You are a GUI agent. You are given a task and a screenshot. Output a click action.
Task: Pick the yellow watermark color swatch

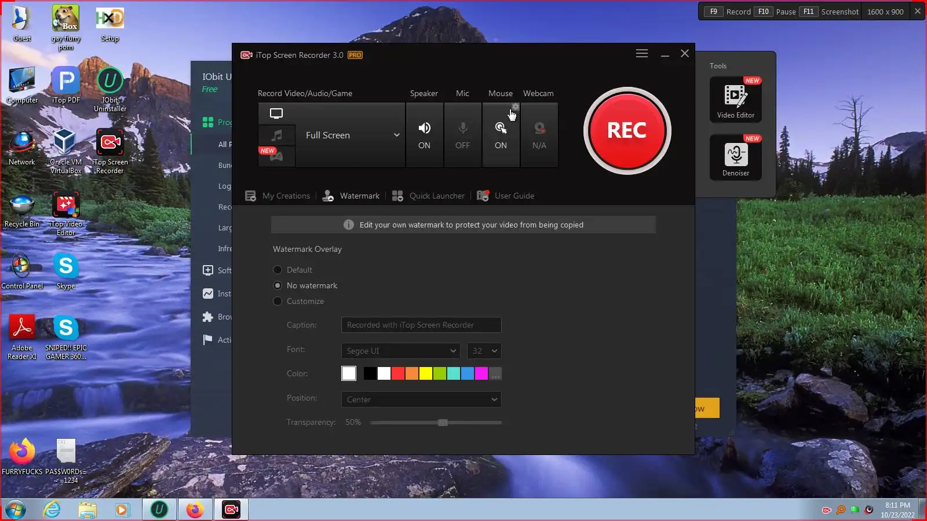[425, 373]
